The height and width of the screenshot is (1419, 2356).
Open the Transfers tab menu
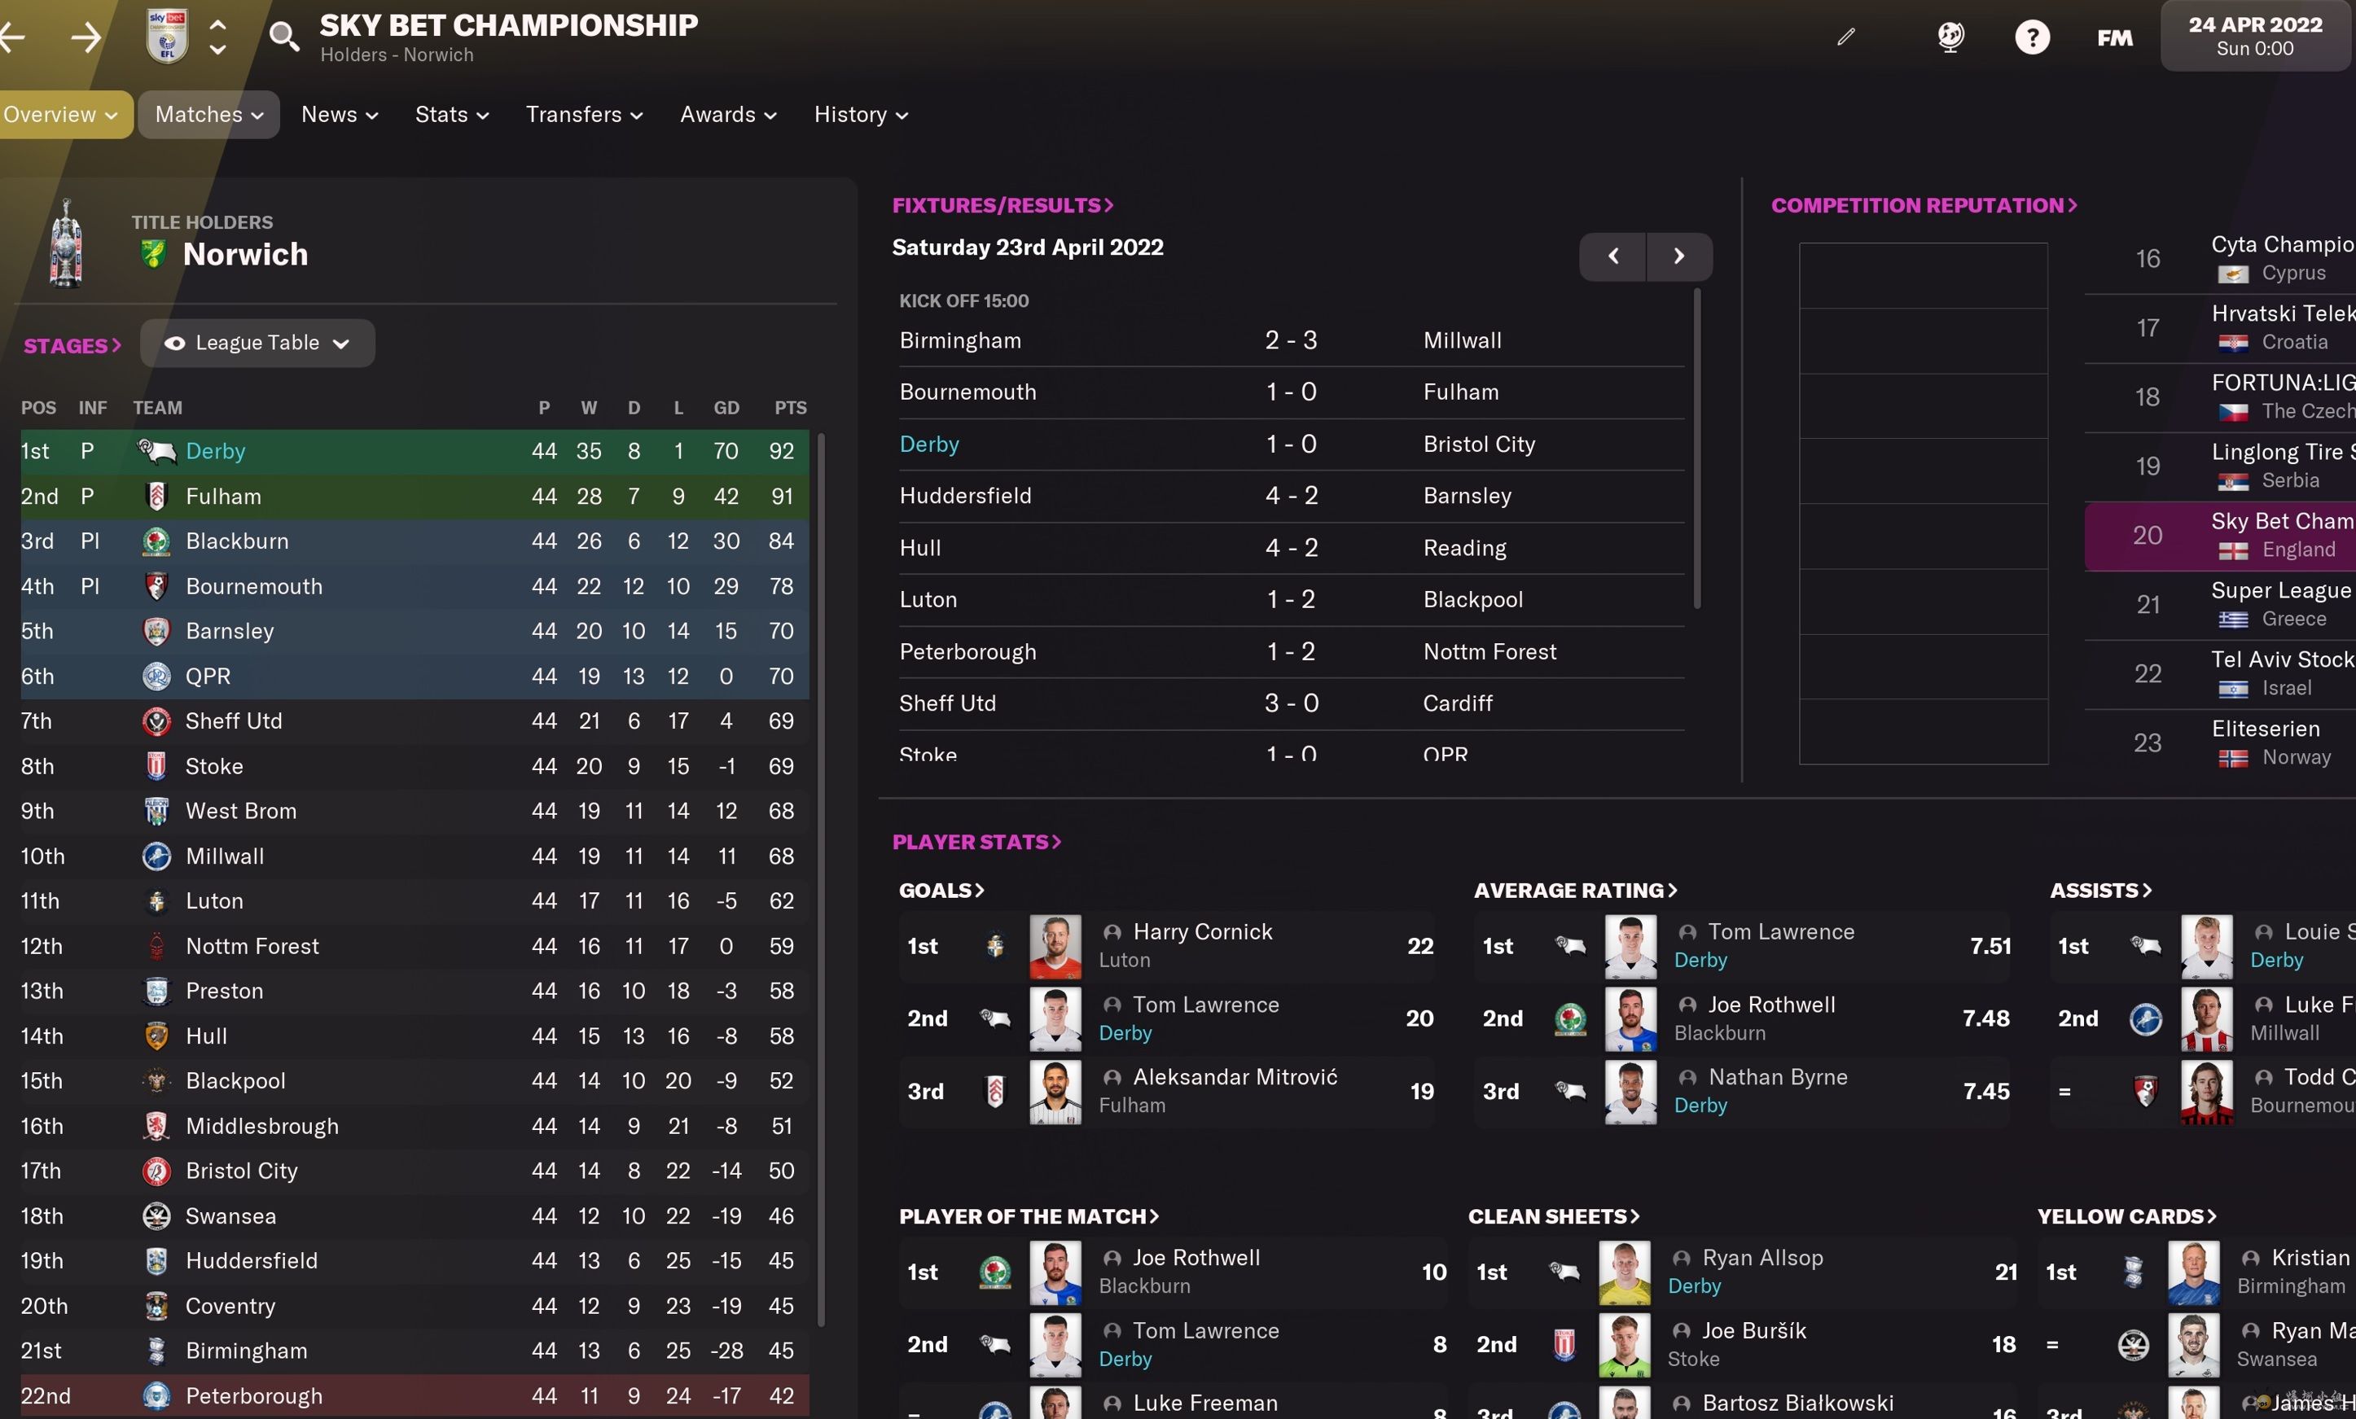click(584, 115)
